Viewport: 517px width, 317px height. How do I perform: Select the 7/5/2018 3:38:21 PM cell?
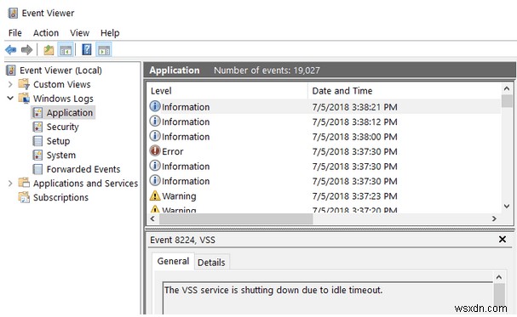pos(354,107)
